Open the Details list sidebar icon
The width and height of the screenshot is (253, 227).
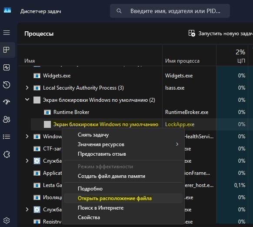[x=7, y=137]
